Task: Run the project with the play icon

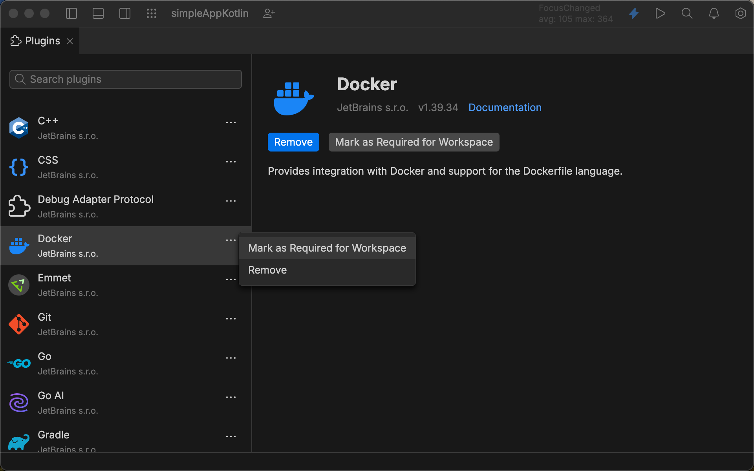Action: point(660,13)
